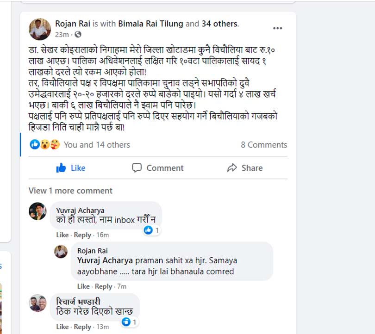Expand View 1 more comment
The height and width of the screenshot is (334, 375).
click(70, 191)
